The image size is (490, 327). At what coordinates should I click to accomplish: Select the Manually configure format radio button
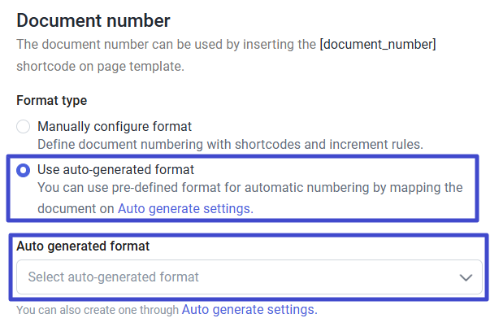pyautogui.click(x=24, y=127)
